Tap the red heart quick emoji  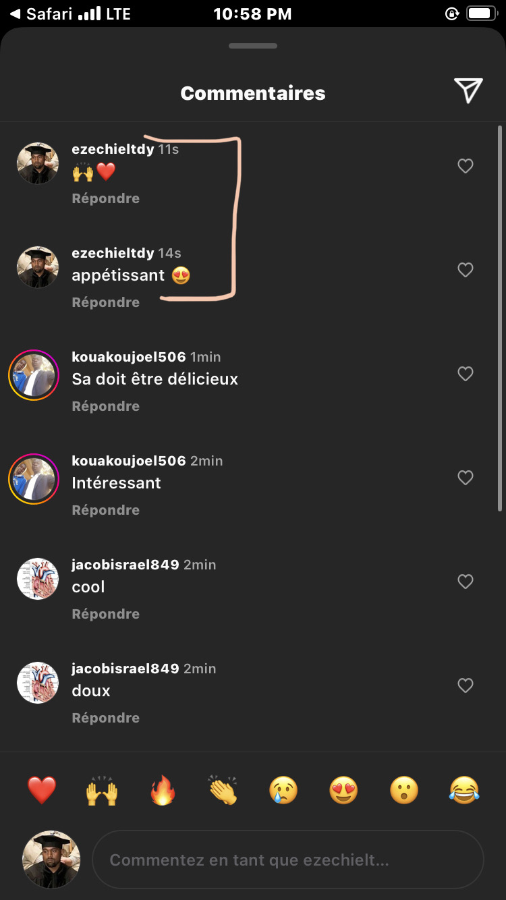42,790
